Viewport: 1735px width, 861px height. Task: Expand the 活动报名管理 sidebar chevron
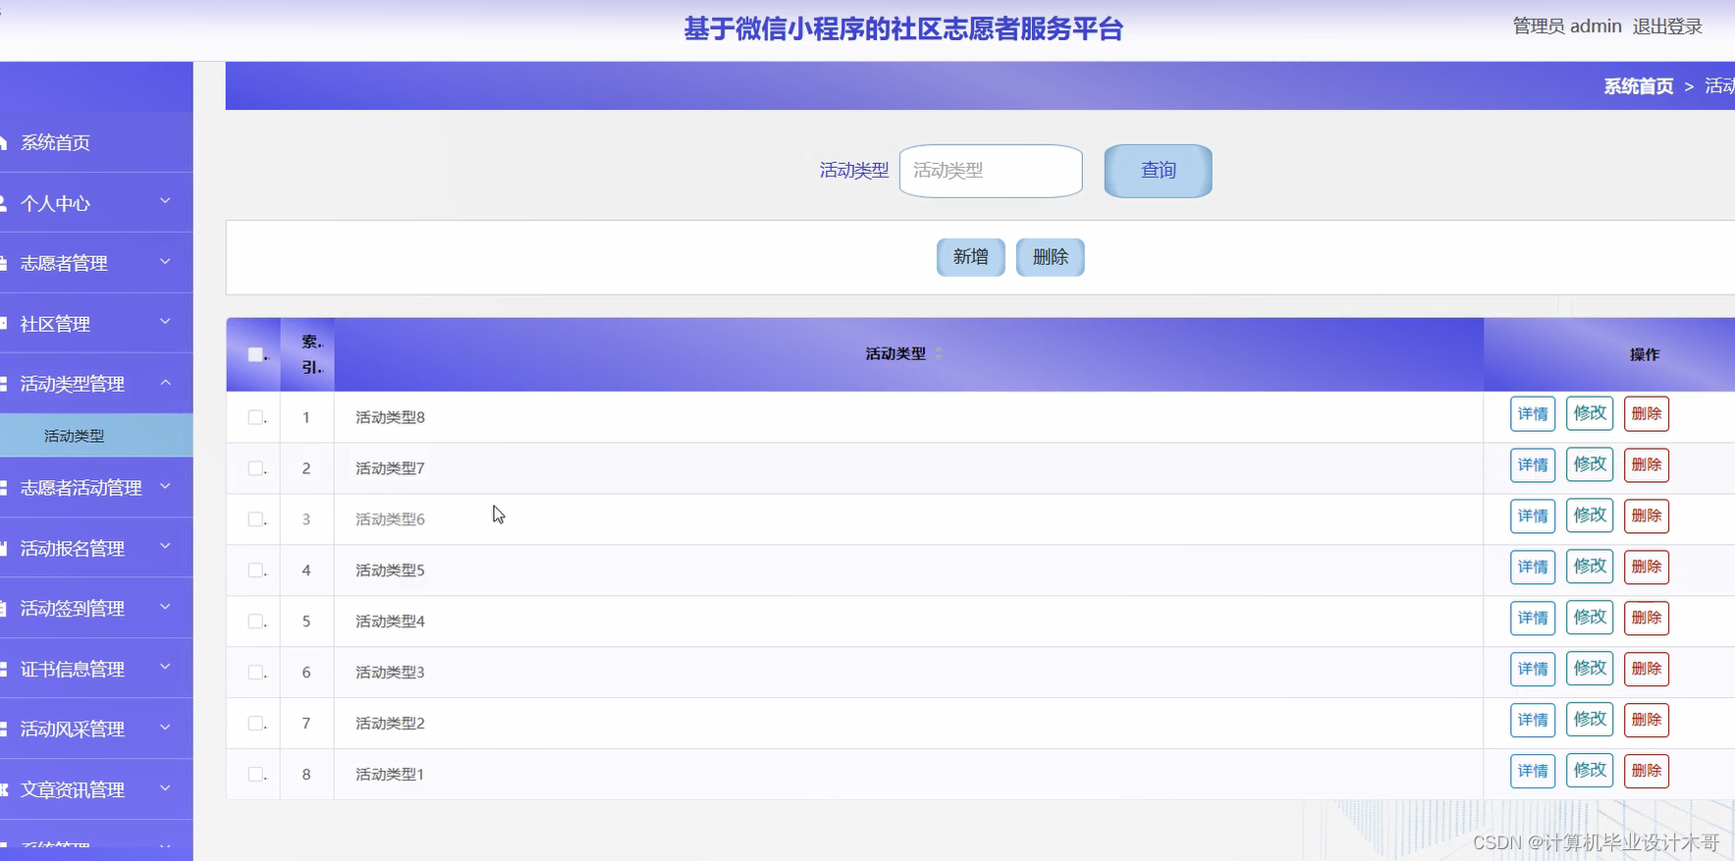pyautogui.click(x=165, y=547)
